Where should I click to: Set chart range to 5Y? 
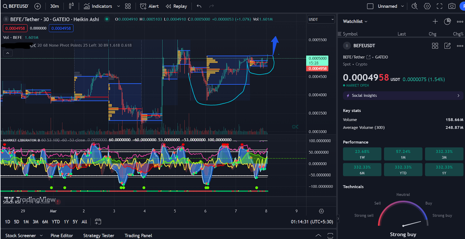[x=75, y=222]
